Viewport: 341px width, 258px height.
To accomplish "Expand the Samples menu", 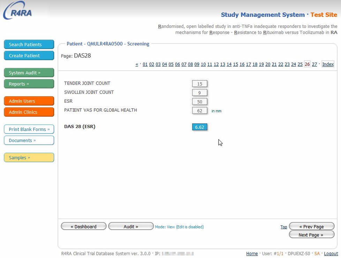I will tap(29, 157).
